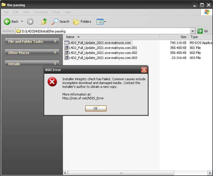Sort files by the Name column header
The width and height of the screenshot is (213, 176).
point(70,37)
